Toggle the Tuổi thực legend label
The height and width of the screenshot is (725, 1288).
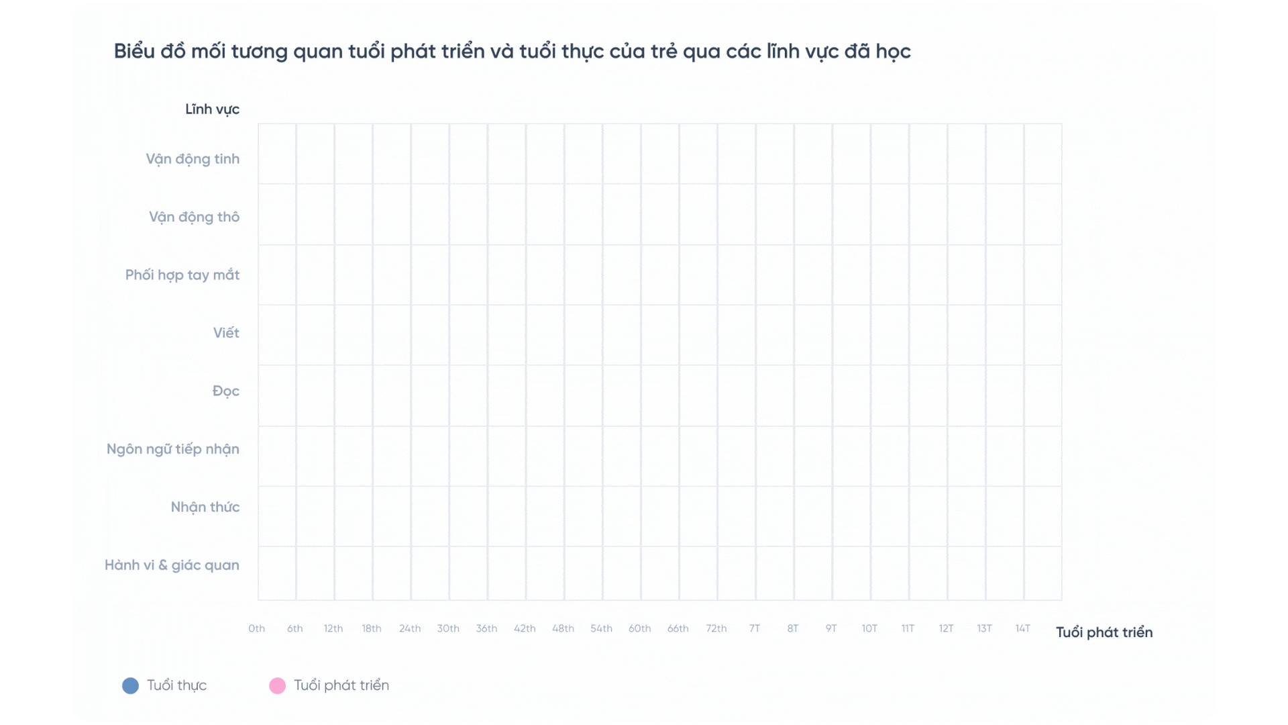click(176, 685)
